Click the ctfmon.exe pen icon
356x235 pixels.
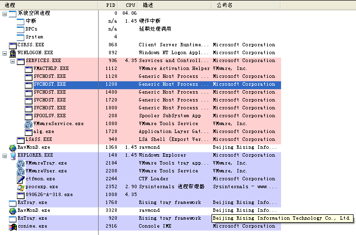coord(21,179)
